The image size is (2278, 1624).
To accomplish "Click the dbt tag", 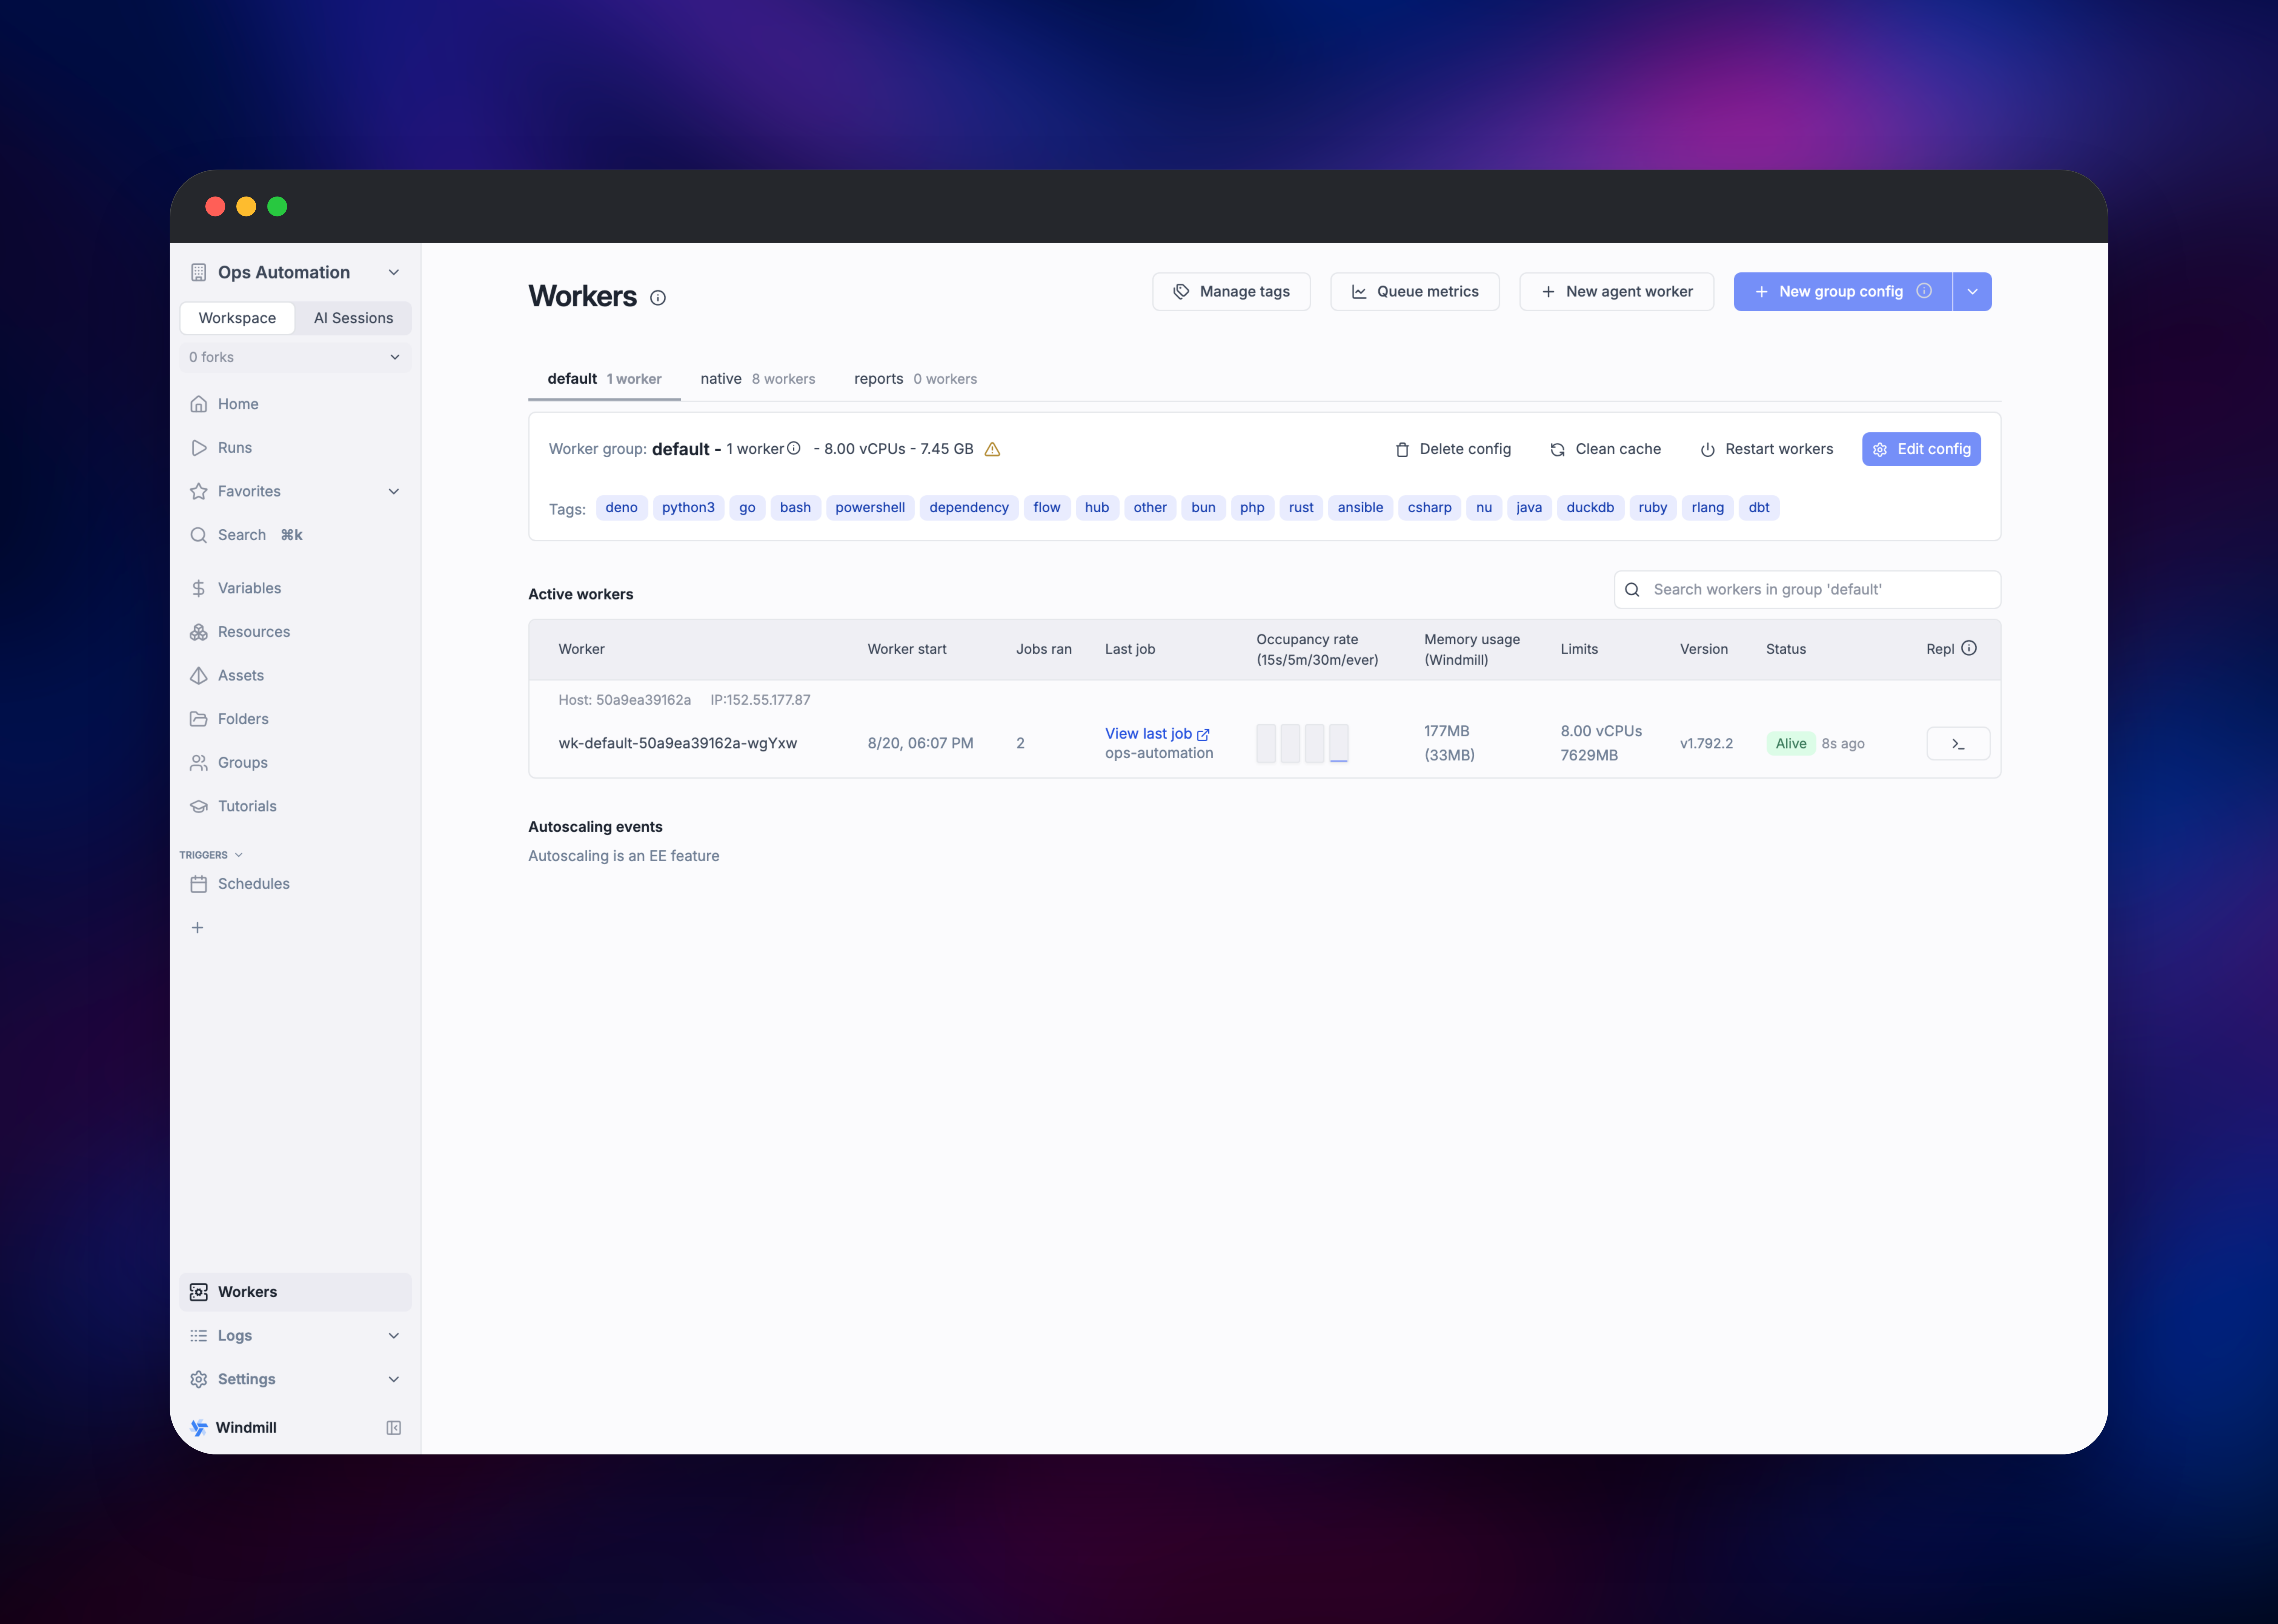I will pos(1759,508).
